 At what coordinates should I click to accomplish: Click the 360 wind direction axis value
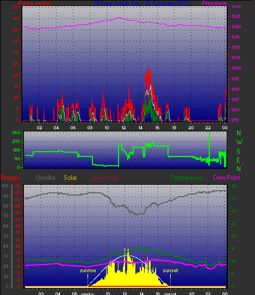point(16,133)
